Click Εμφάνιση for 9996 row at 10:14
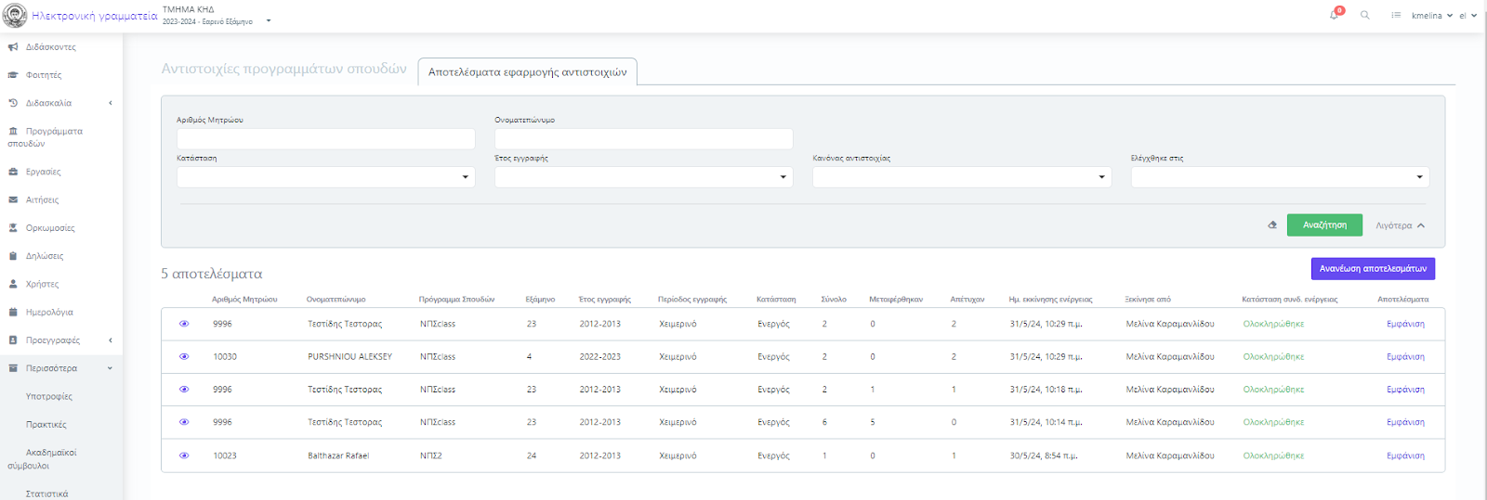Screen dimensions: 1487x500 (x=1405, y=422)
